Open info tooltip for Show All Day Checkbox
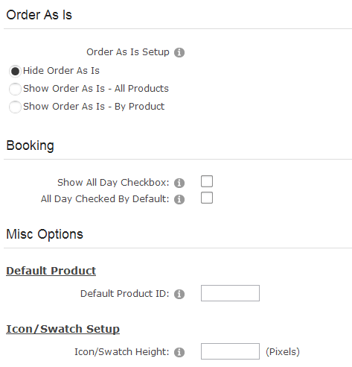The image size is (352, 367). click(x=179, y=183)
